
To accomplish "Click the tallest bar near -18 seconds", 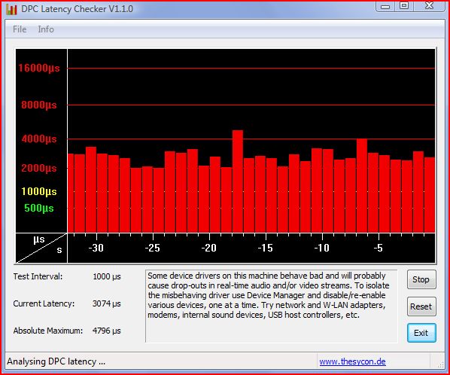I will [x=238, y=181].
